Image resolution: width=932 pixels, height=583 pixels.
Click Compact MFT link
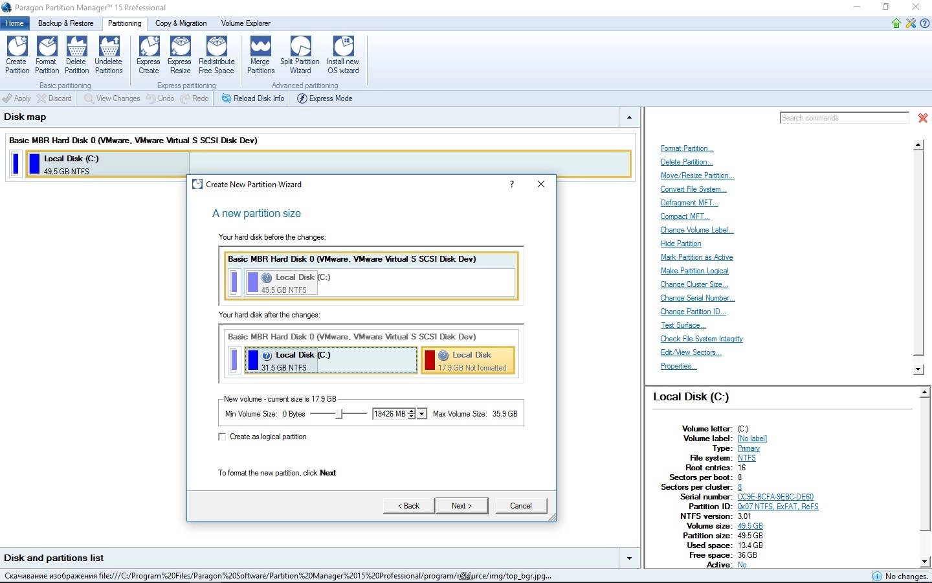(685, 216)
